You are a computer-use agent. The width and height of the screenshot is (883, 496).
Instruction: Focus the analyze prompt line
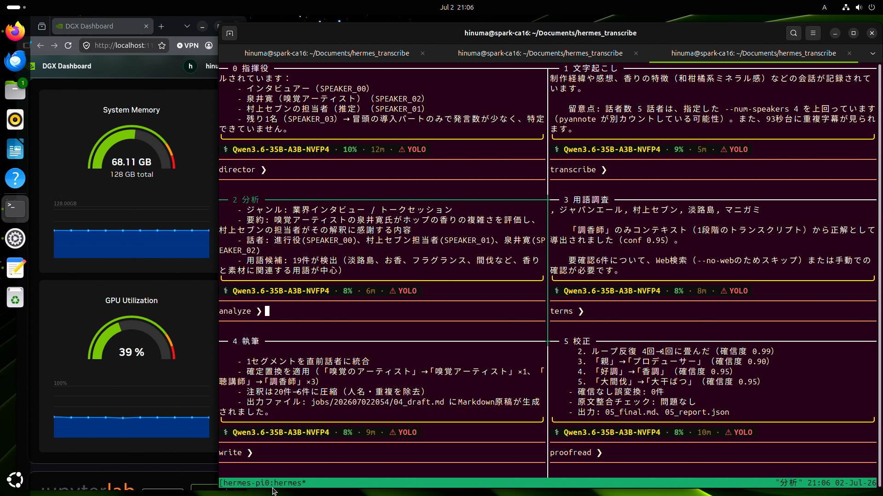[382, 311]
